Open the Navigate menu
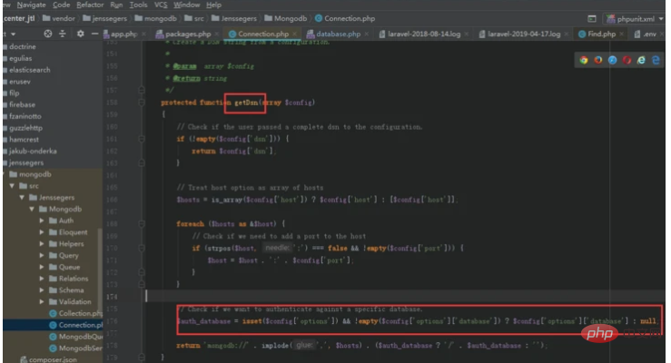The image size is (671, 363). (31, 5)
